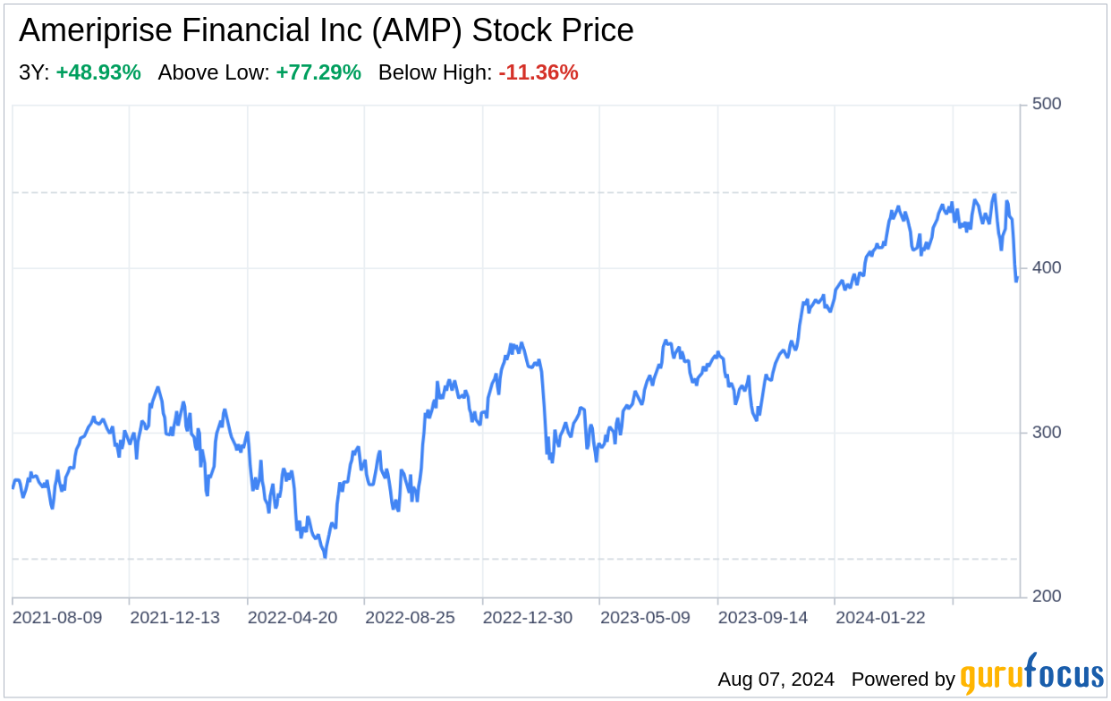The height and width of the screenshot is (701, 1111).
Task: Select the 3Y +48.93% return value
Action: pos(98,73)
